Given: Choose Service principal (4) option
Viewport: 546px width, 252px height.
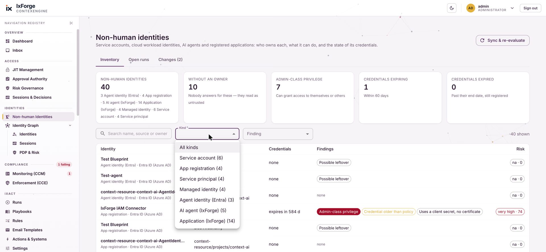Looking at the screenshot, I should tap(207, 179).
